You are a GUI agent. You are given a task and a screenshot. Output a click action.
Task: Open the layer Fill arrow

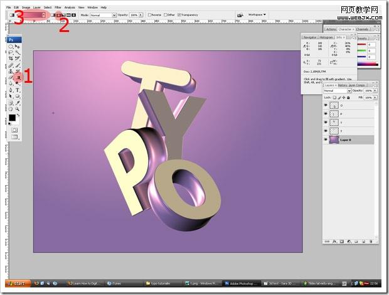coord(375,97)
